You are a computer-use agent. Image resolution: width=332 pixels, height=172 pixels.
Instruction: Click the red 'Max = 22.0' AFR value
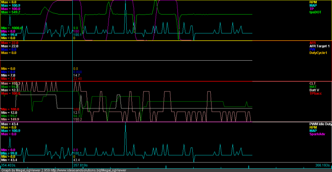(10, 42)
